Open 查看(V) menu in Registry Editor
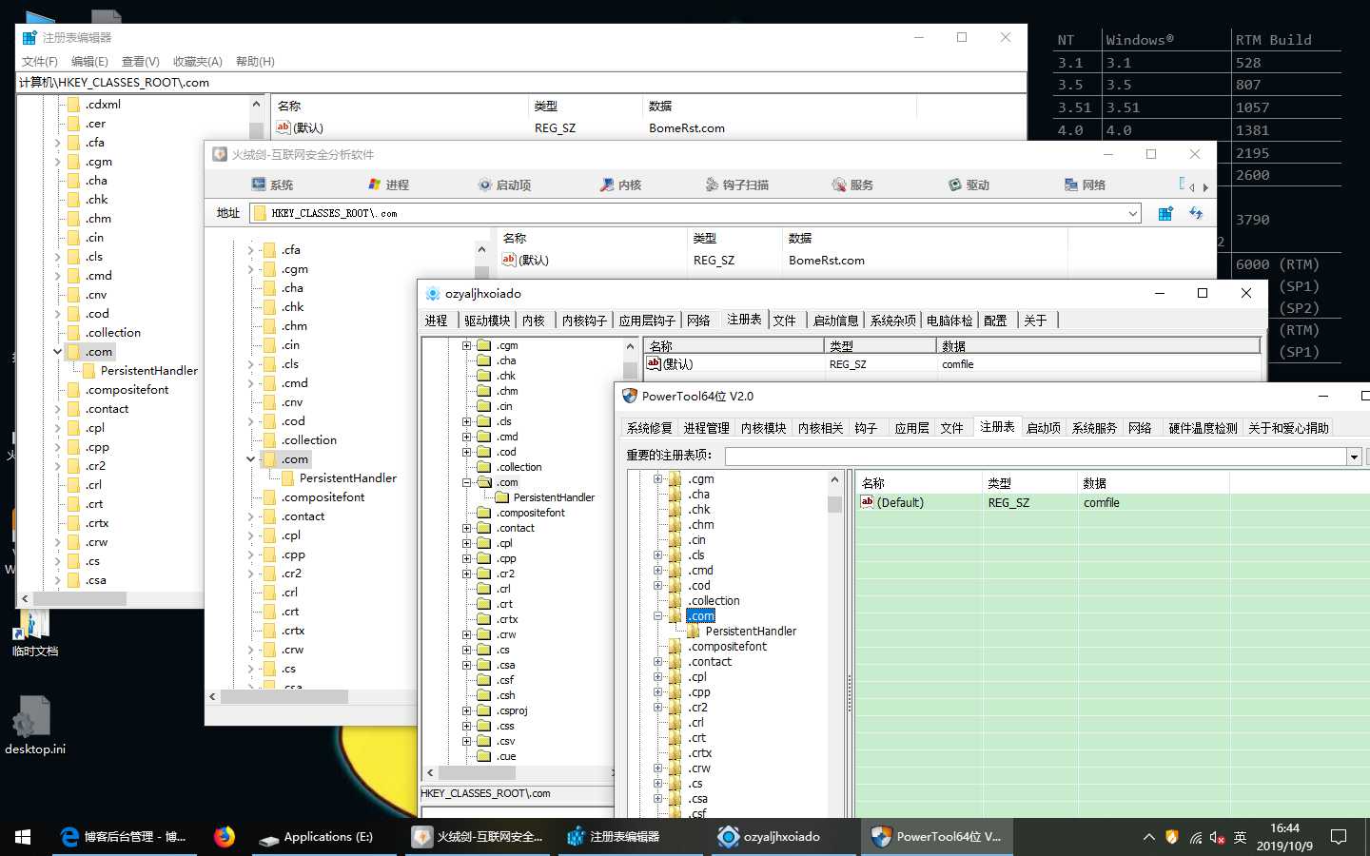Viewport: 1370px width, 856px height. pos(141,61)
